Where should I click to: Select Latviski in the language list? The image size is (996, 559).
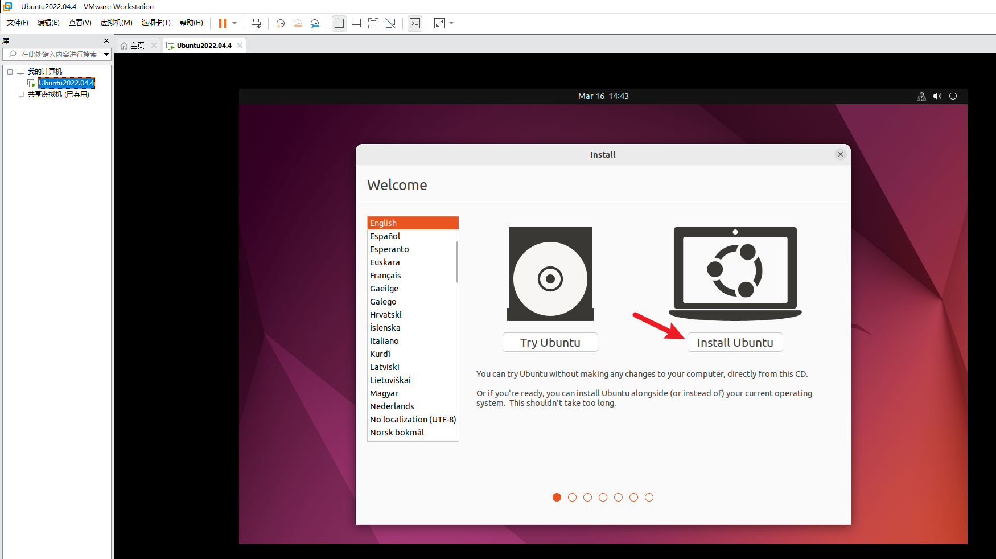coord(412,367)
